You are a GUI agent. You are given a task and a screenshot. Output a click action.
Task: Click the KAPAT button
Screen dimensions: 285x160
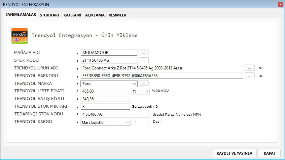click(x=270, y=153)
